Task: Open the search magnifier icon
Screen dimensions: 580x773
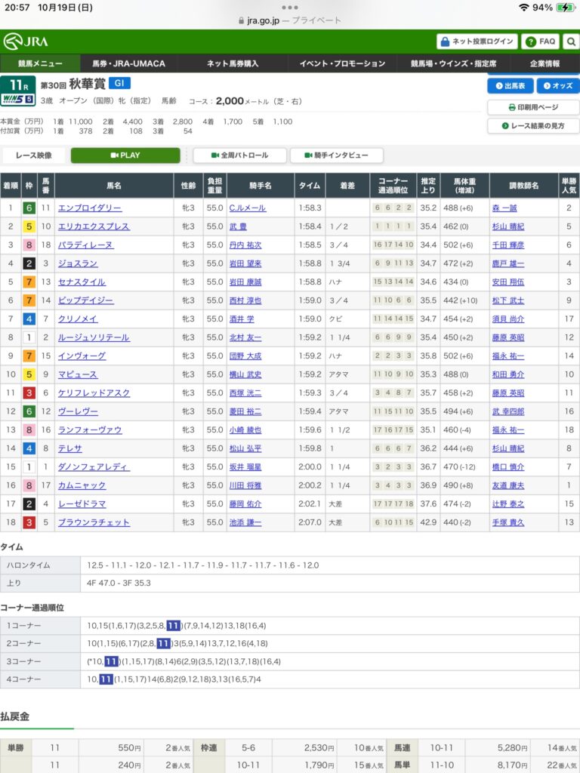Action: pyautogui.click(x=571, y=42)
